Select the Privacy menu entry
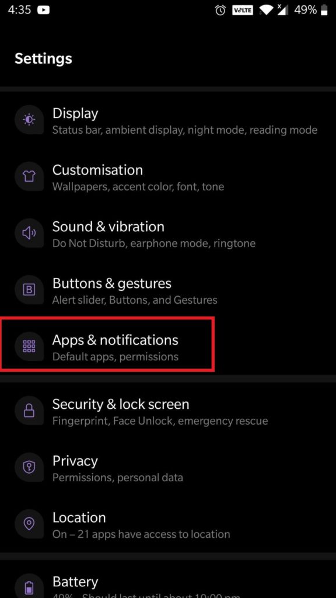 168,468
